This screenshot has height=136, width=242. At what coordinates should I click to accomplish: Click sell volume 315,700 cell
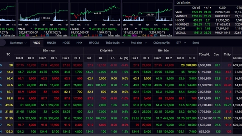(x=146, y=105)
